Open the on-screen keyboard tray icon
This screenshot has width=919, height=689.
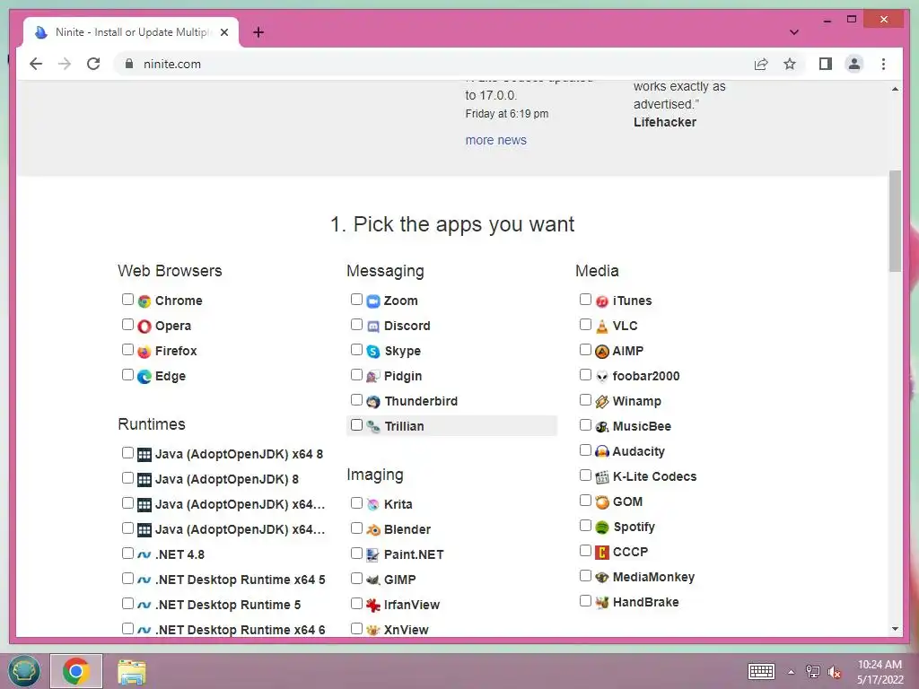point(761,671)
